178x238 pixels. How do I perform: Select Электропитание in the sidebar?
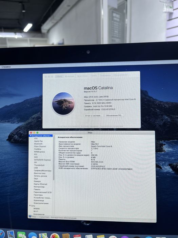tap(41, 203)
